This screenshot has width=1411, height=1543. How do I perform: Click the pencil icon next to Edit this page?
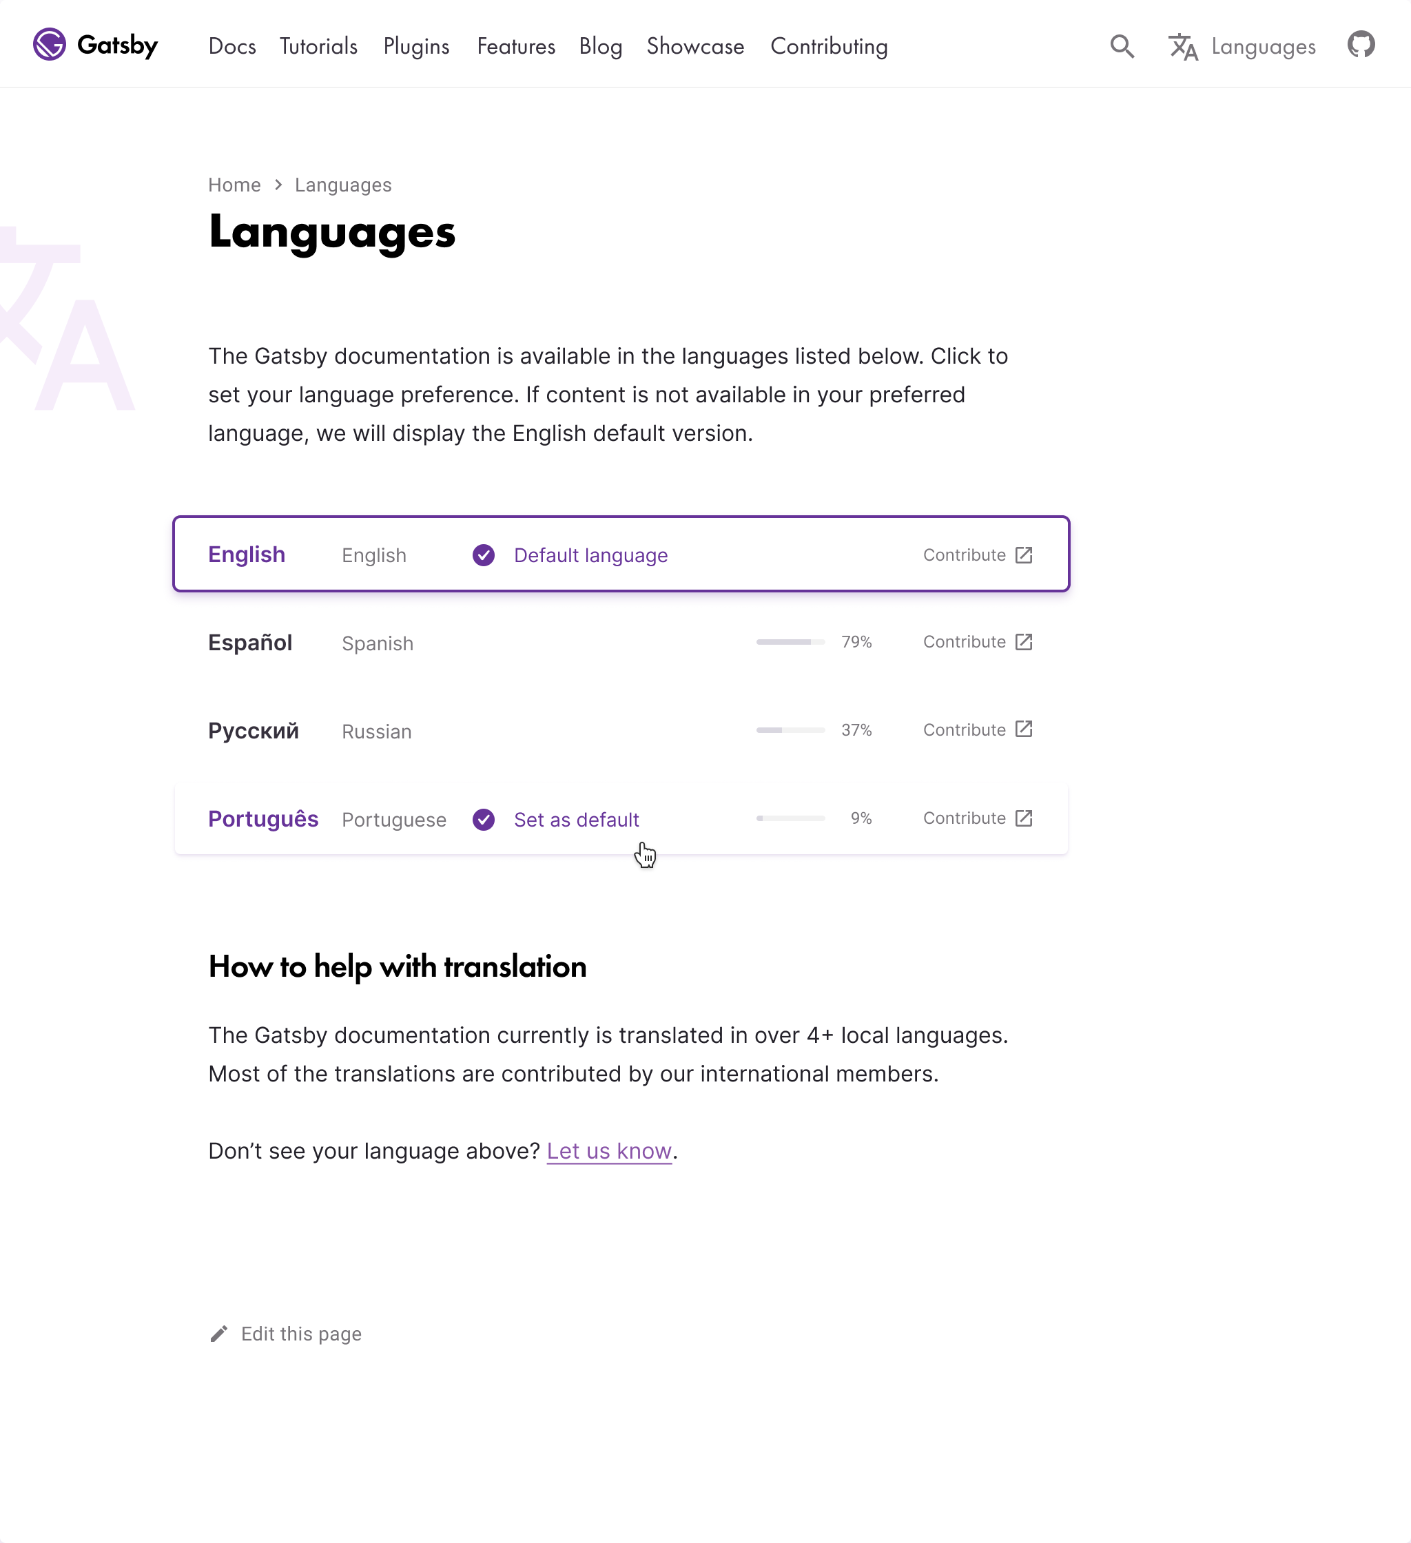click(x=219, y=1334)
